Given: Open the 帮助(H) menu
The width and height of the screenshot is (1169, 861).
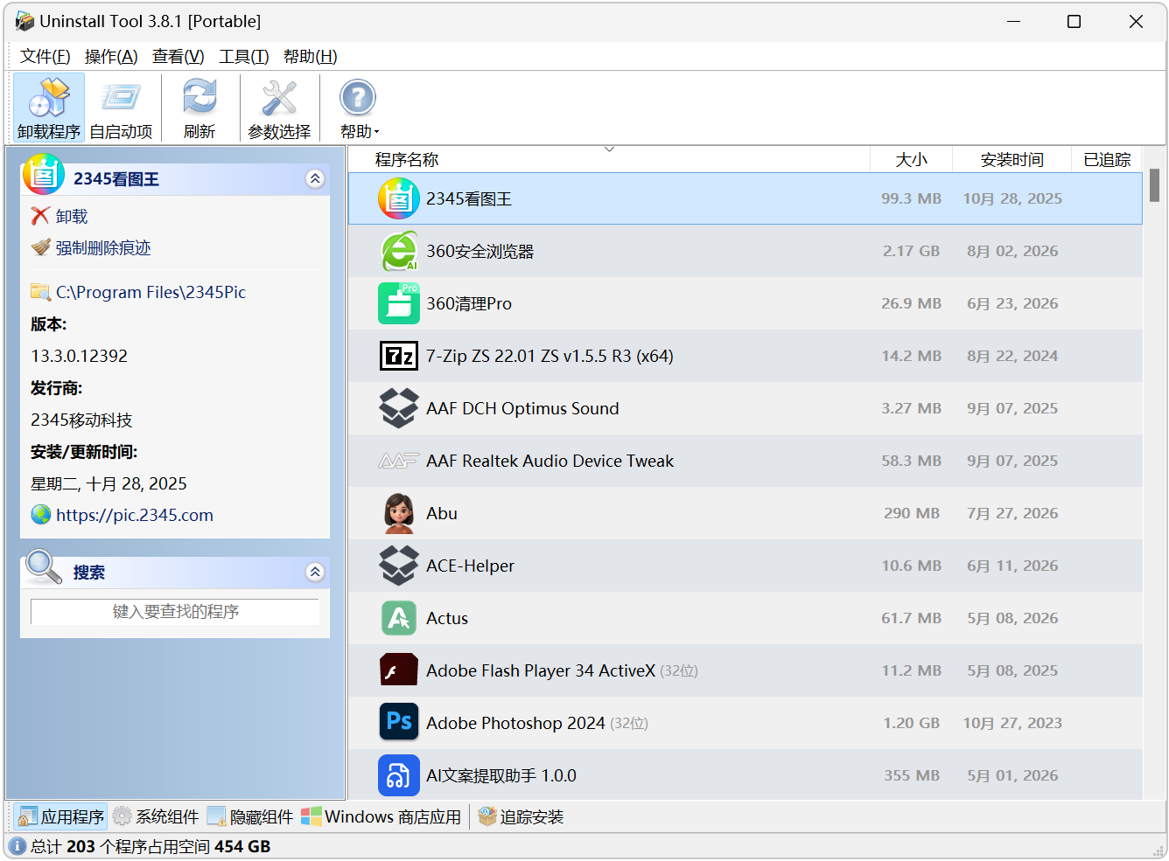Looking at the screenshot, I should [x=311, y=57].
